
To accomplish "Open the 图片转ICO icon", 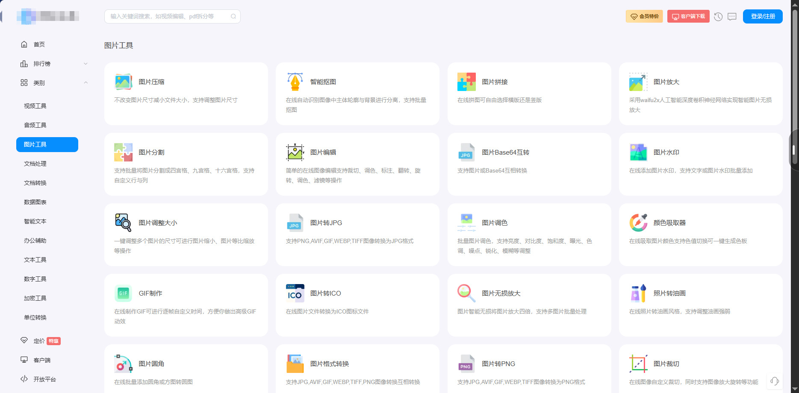I will click(295, 293).
